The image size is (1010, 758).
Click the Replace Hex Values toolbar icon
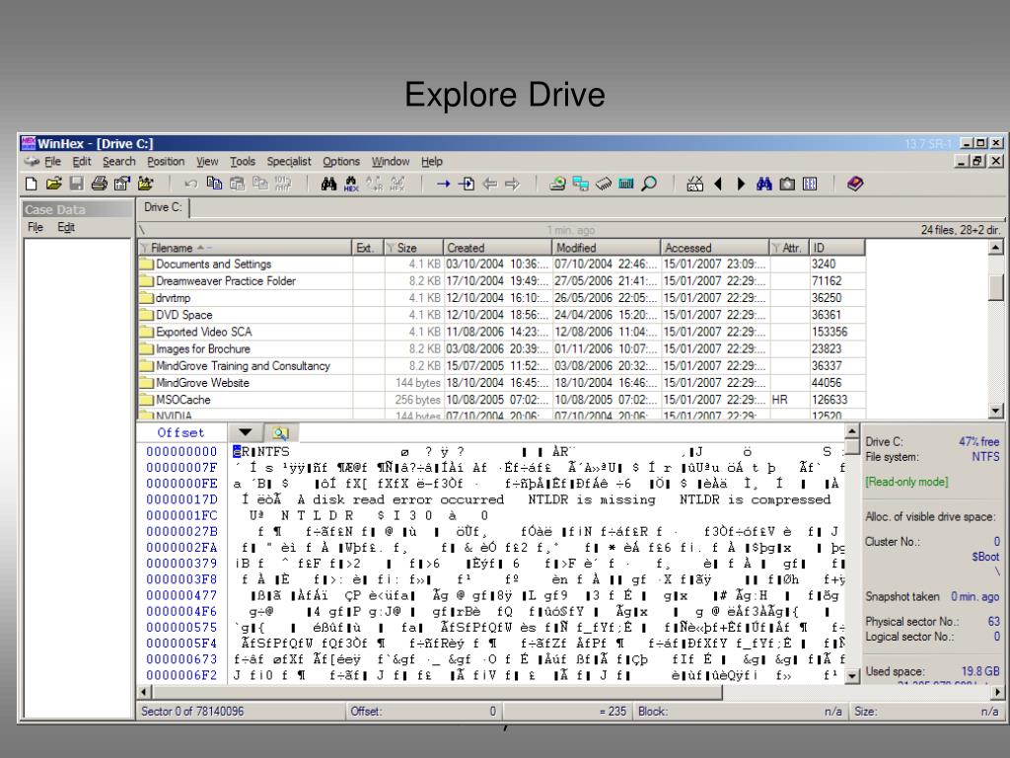click(x=397, y=185)
